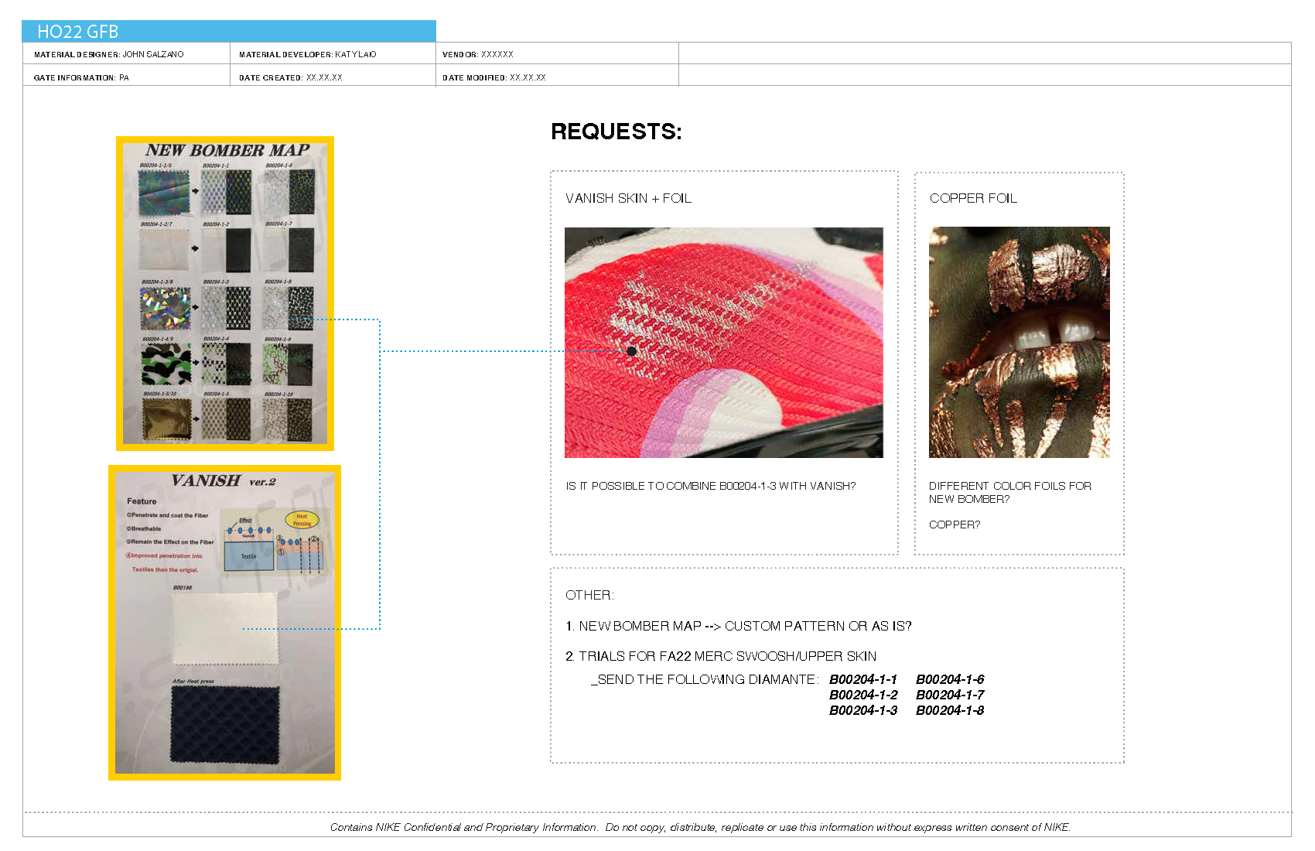
Task: Select the holographic swatch B00204-1-1/6
Action: click(x=164, y=193)
